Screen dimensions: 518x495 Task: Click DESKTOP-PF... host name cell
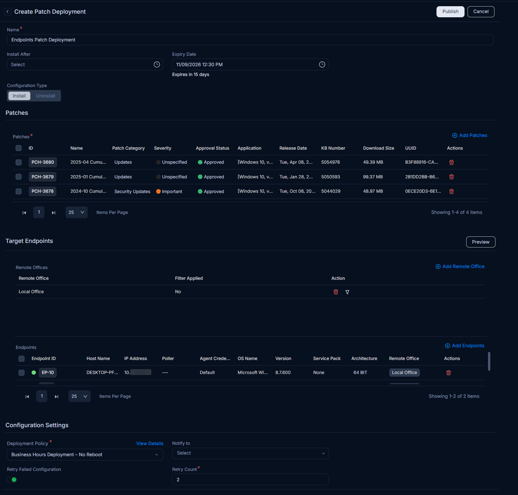click(102, 372)
